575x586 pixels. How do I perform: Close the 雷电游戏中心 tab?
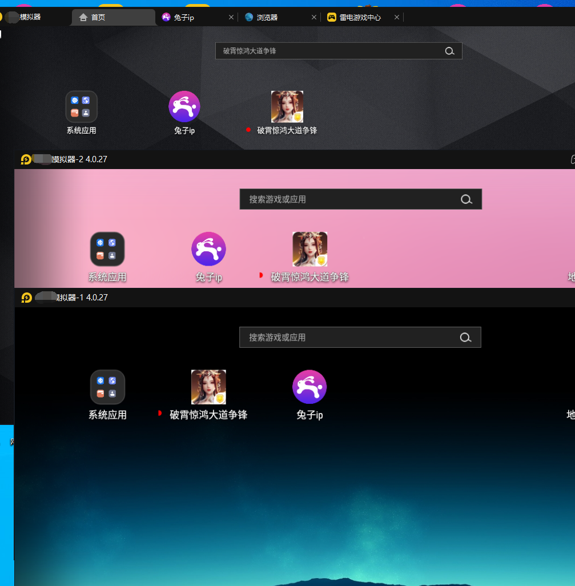[x=397, y=17]
